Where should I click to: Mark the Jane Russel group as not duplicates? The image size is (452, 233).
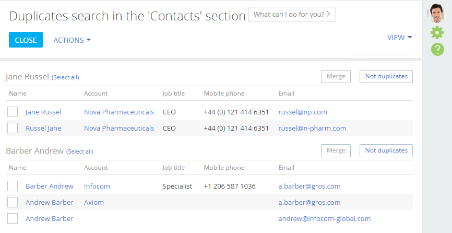386,76
